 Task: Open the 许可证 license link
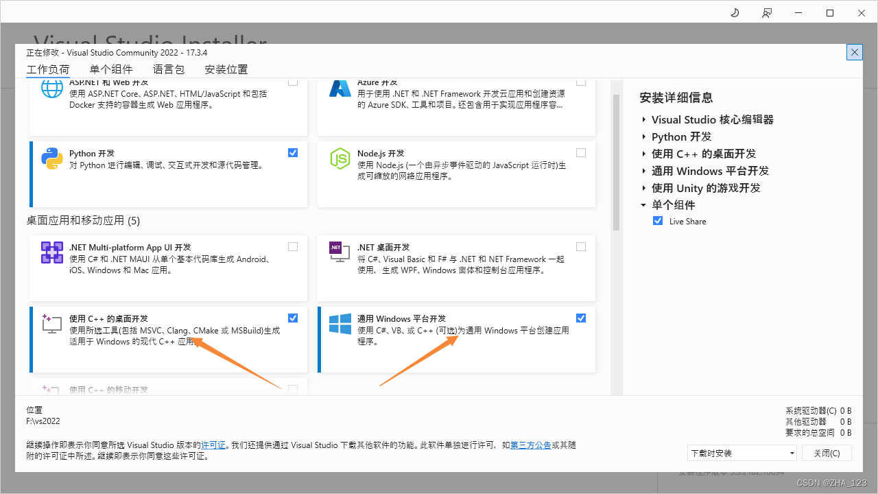click(213, 445)
